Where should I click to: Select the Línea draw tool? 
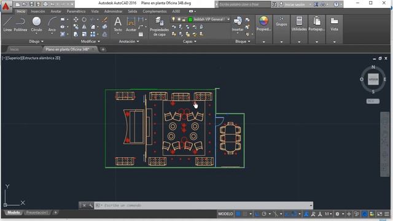(x=7, y=25)
